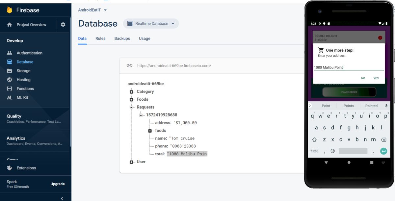Tap NO in the address dialog
This screenshot has width=395, height=201.
[363, 78]
